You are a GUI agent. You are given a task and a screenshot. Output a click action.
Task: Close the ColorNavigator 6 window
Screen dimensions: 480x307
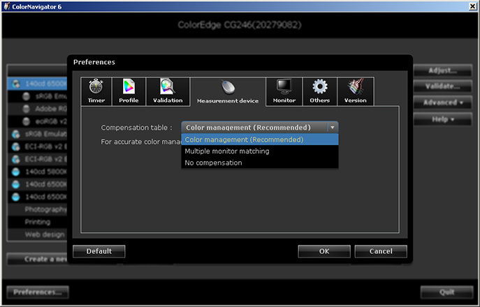point(472,6)
